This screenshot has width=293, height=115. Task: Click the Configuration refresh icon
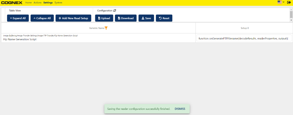115,11
